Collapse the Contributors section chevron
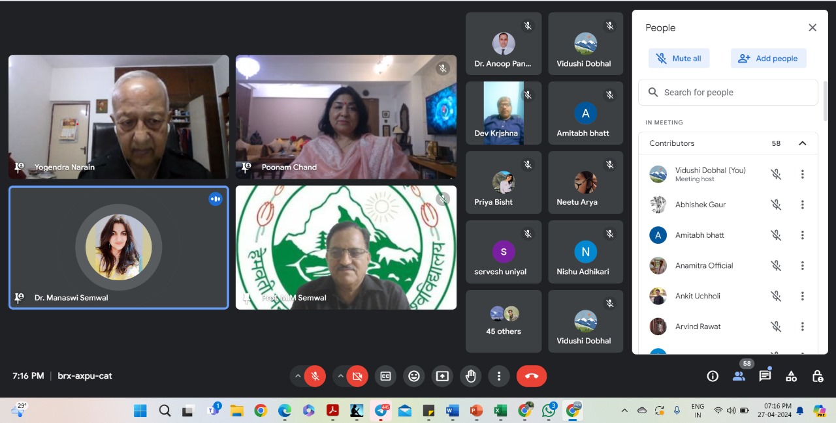836x423 pixels. pyautogui.click(x=803, y=143)
